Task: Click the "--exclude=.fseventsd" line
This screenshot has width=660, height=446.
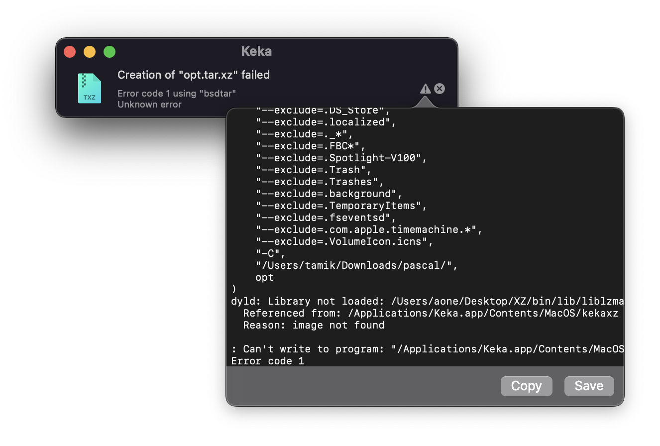Action: (x=326, y=218)
